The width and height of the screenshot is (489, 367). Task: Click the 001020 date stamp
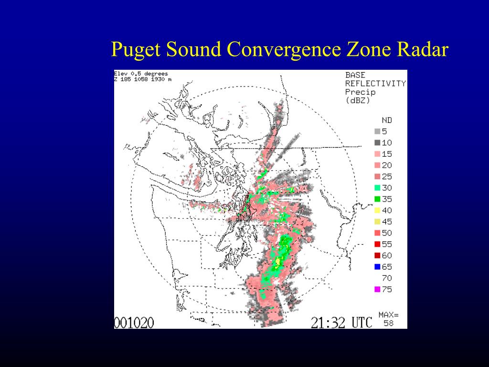click(x=134, y=323)
